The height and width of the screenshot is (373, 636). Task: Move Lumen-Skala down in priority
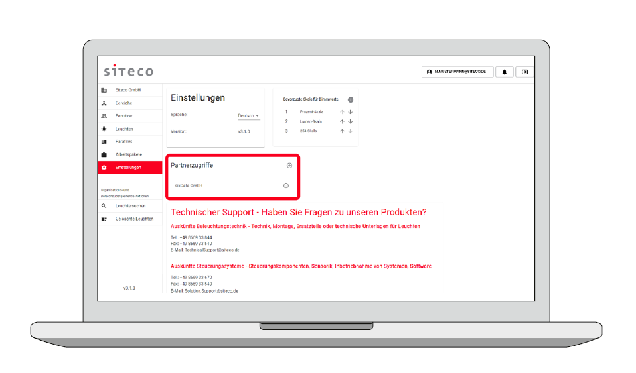pos(350,122)
